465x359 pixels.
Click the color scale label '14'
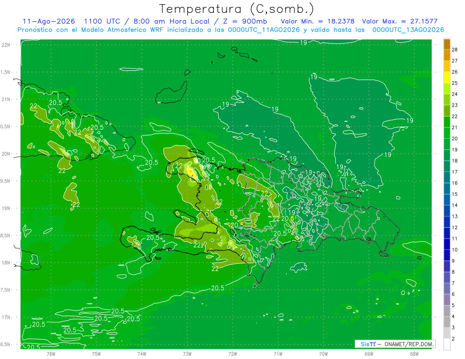point(455,205)
